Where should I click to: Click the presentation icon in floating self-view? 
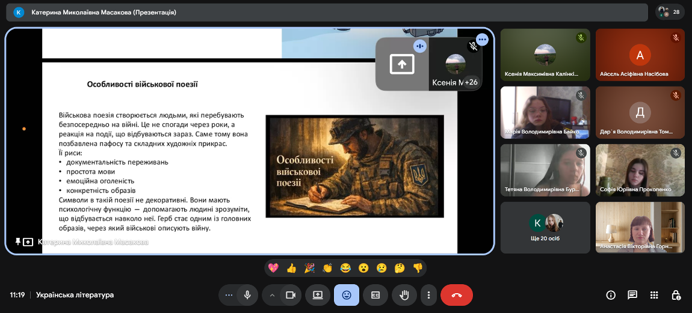pos(402,64)
